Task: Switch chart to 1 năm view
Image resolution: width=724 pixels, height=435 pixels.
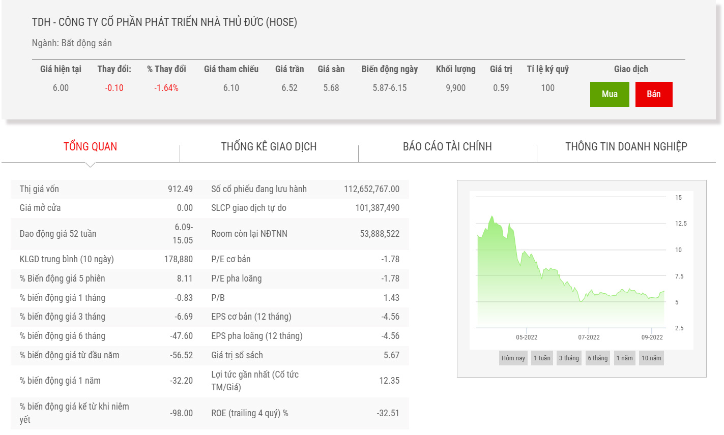Action: 624,358
